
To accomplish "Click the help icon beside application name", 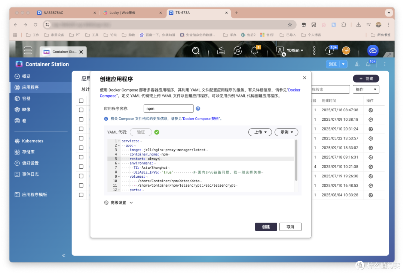I will tap(198, 108).
